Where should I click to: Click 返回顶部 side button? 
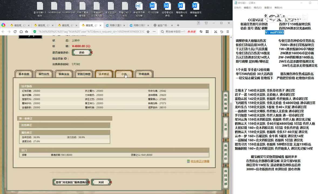pos(225,177)
